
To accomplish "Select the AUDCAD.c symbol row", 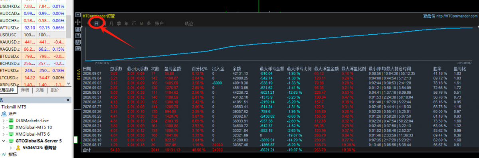I will (33, 14).
